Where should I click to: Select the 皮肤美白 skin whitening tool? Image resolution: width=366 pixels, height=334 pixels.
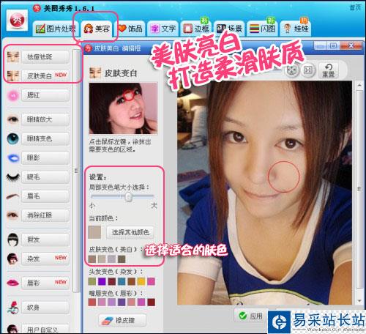[x=45, y=76]
